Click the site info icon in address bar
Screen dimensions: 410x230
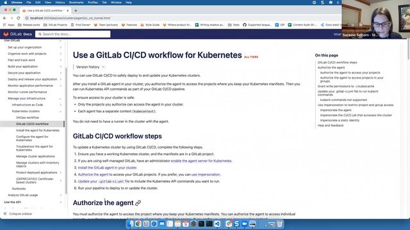tap(27, 18)
